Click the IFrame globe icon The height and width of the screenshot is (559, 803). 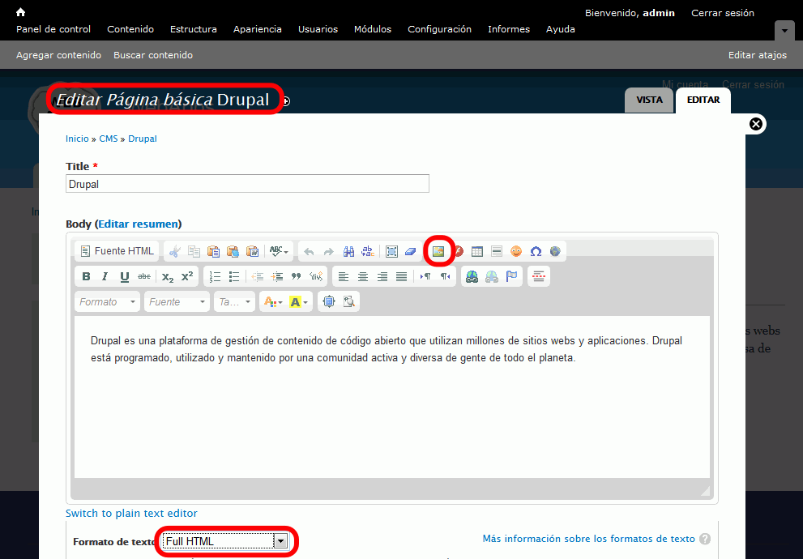555,251
